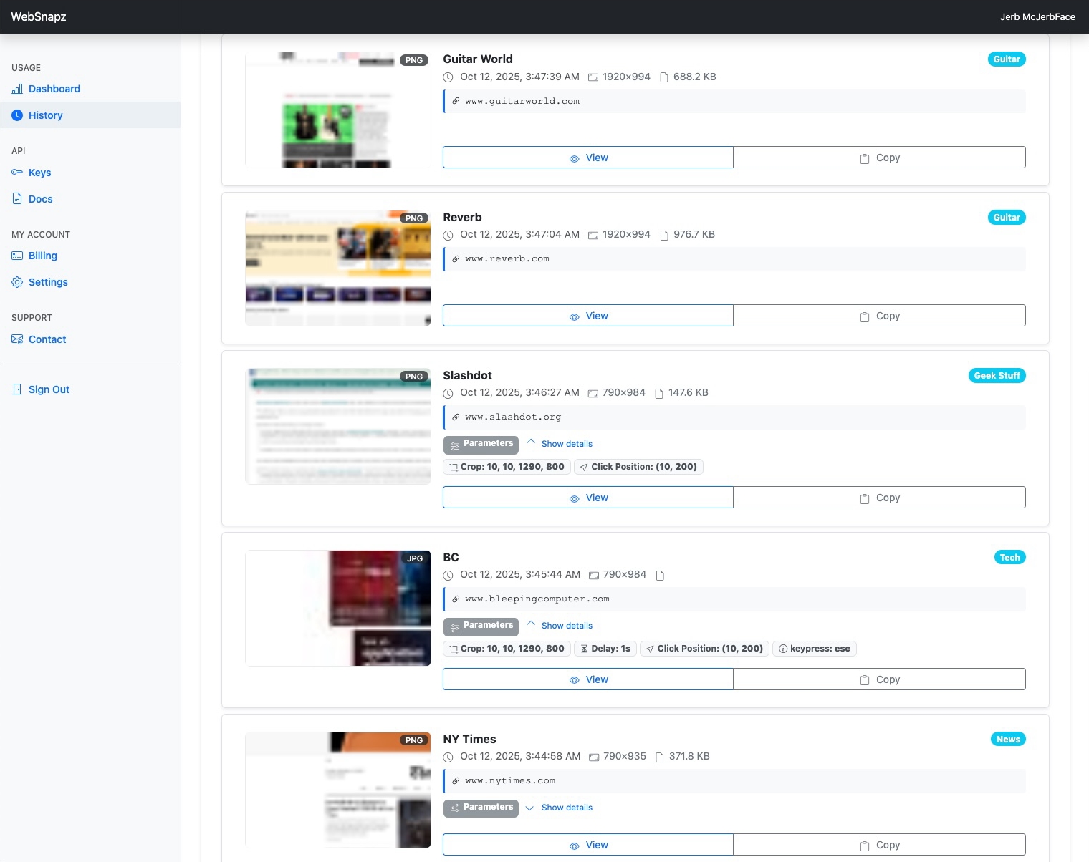
Task: Open Docs from the API section
Action: coord(16,198)
